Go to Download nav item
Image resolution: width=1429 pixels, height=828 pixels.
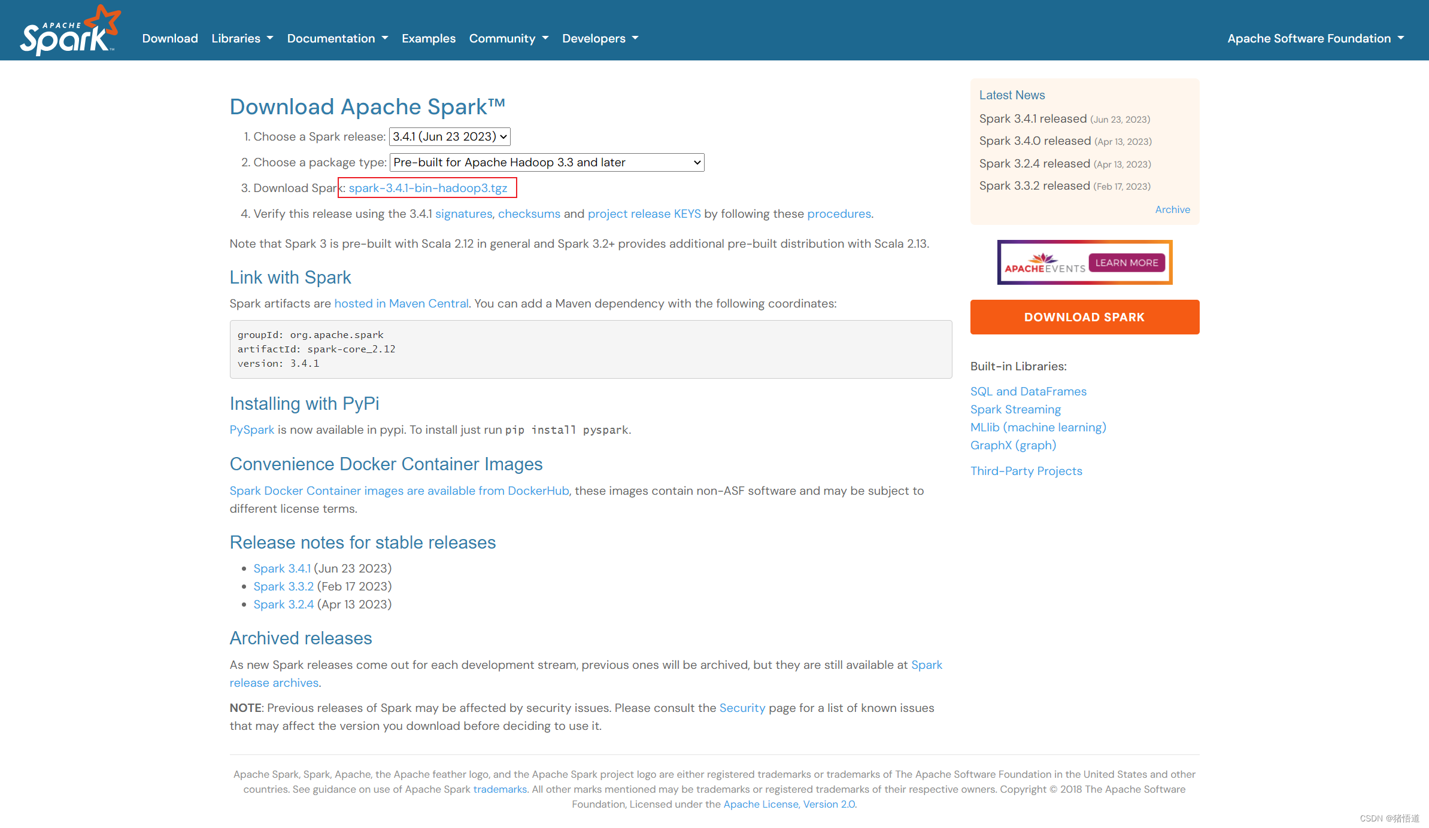tap(170, 38)
